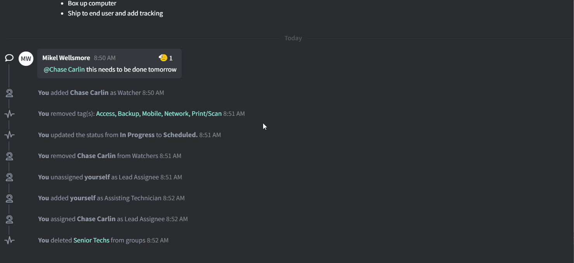This screenshot has width=574, height=263.
Task: Click the person icon beside 'added yourself as Assisting Technician'
Action: point(9,198)
